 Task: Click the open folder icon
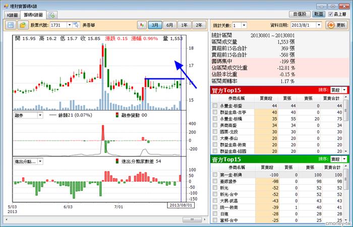23,25
